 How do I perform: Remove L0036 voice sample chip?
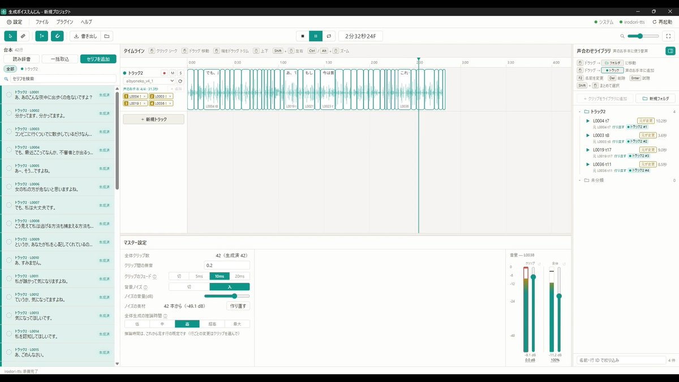(170, 104)
